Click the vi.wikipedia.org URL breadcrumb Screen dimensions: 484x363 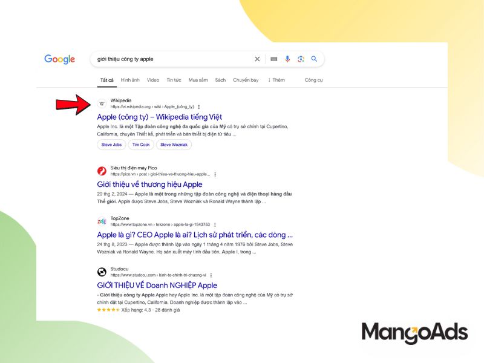tap(152, 107)
